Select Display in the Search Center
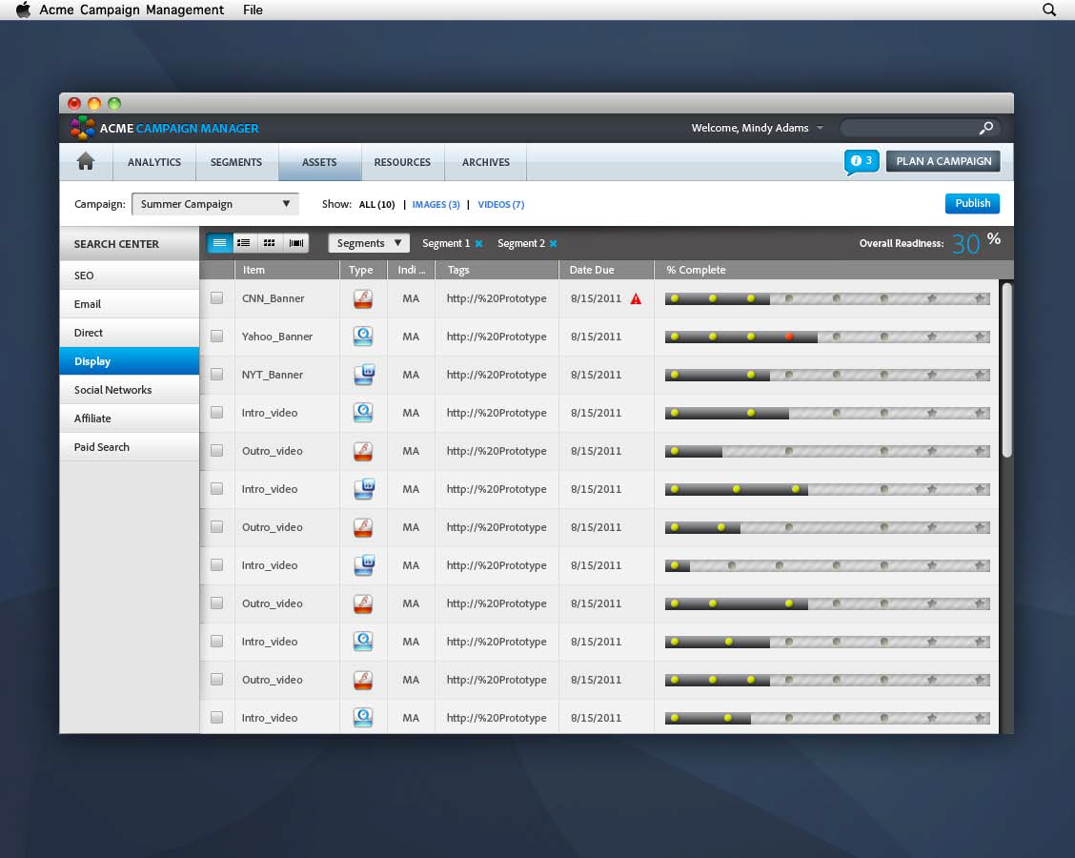The image size is (1075, 858). coord(130,360)
